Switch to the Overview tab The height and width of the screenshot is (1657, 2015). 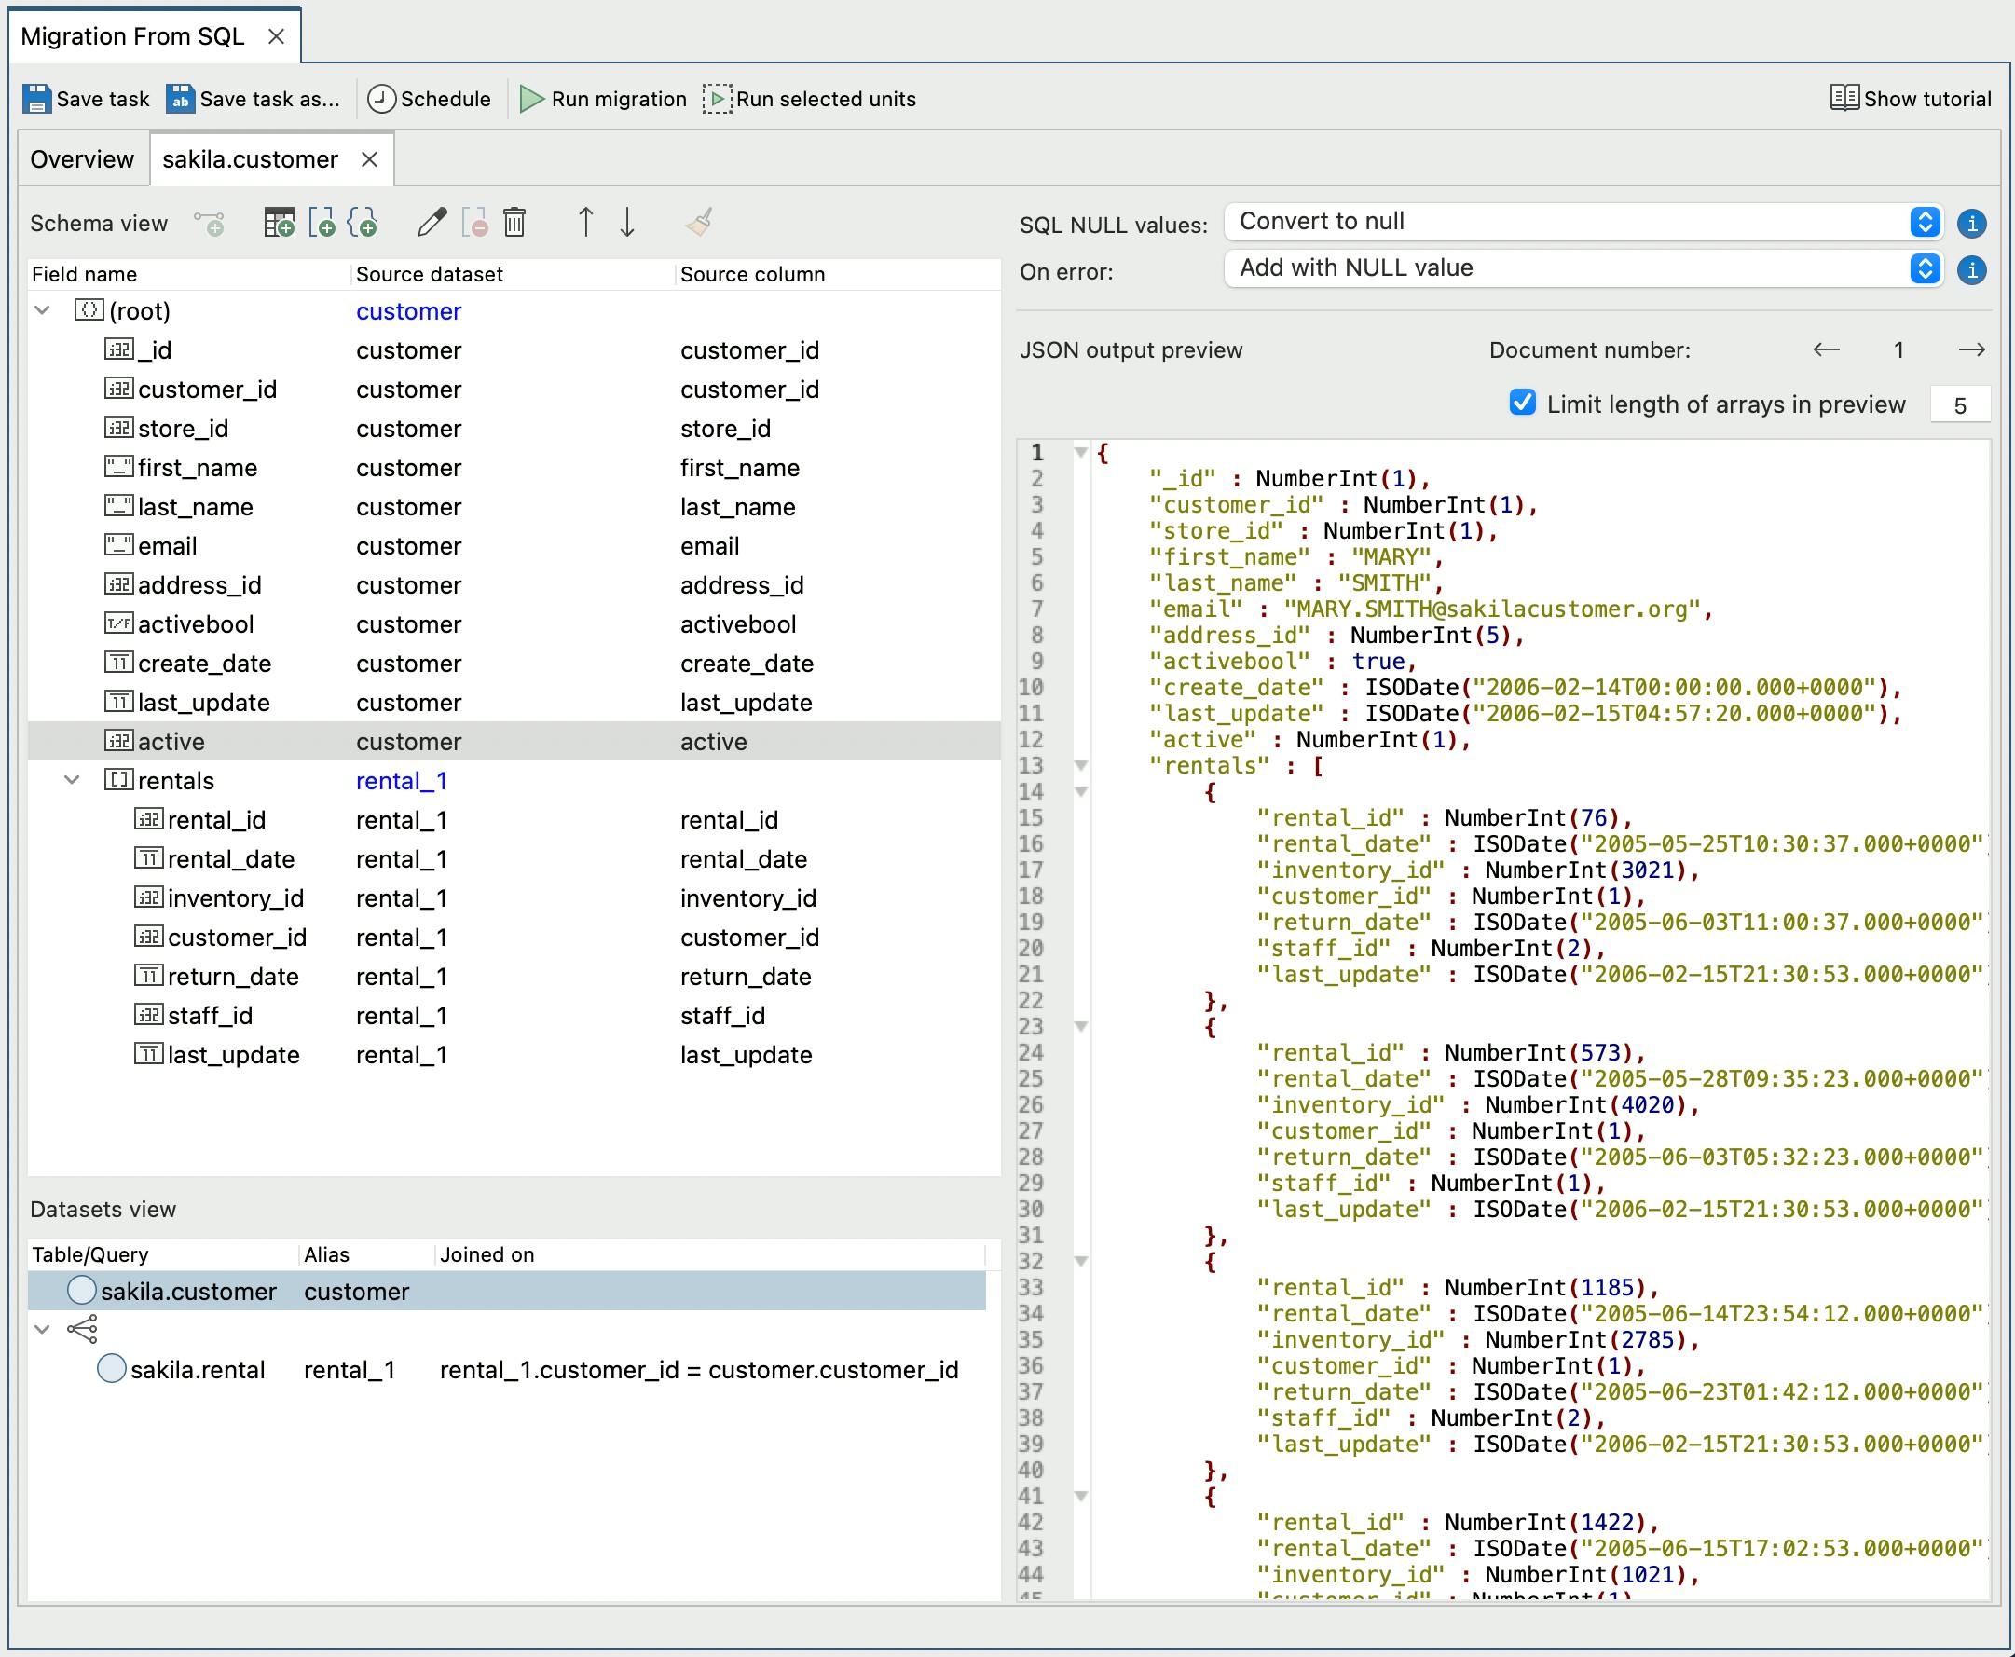point(82,159)
